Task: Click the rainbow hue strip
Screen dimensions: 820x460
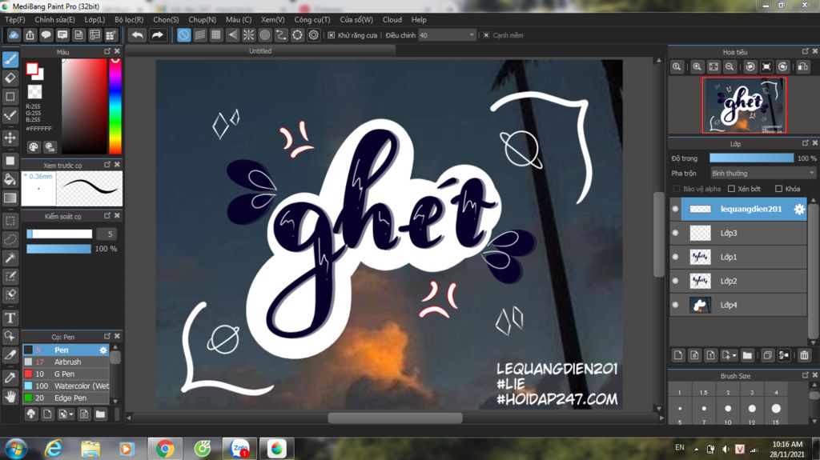Action: [x=115, y=106]
